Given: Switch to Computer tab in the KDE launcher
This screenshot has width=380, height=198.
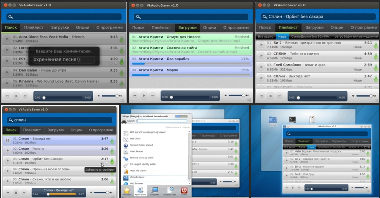Looking at the screenshot, I should (x=154, y=191).
